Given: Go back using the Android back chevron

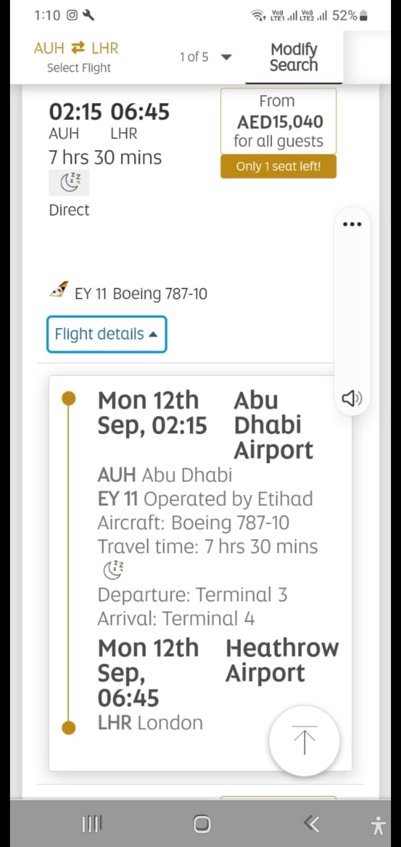Looking at the screenshot, I should pos(312,824).
